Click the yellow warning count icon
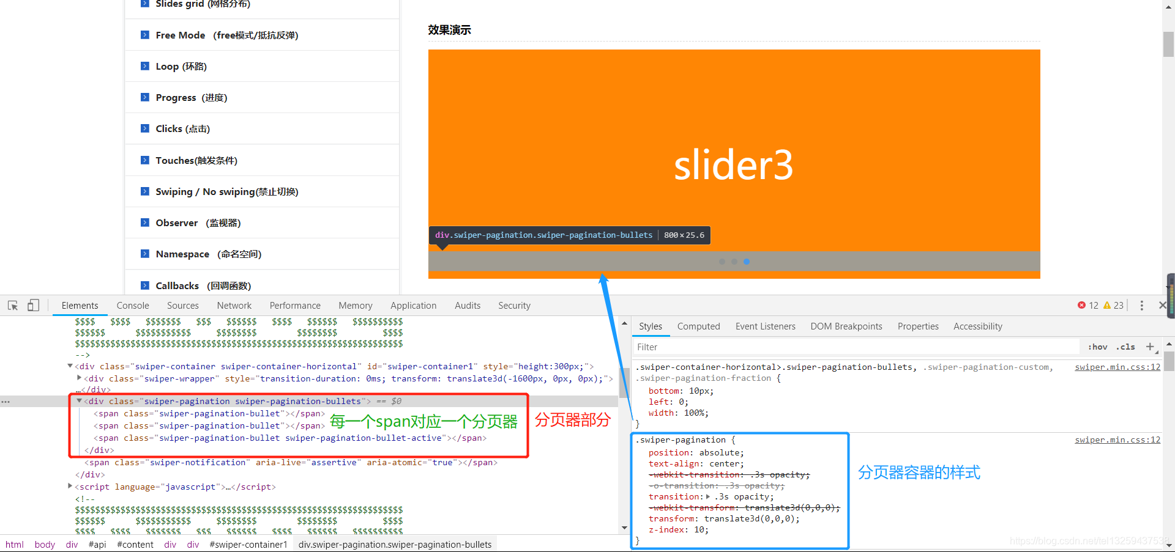The width and height of the screenshot is (1175, 552). 1106,305
